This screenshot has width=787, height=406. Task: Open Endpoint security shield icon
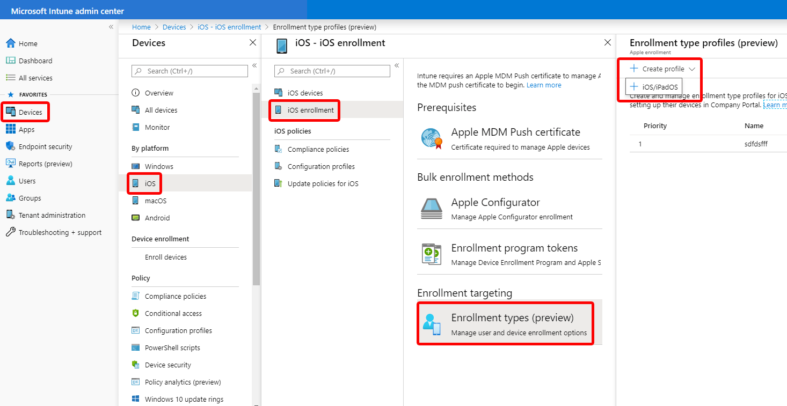[x=10, y=146]
